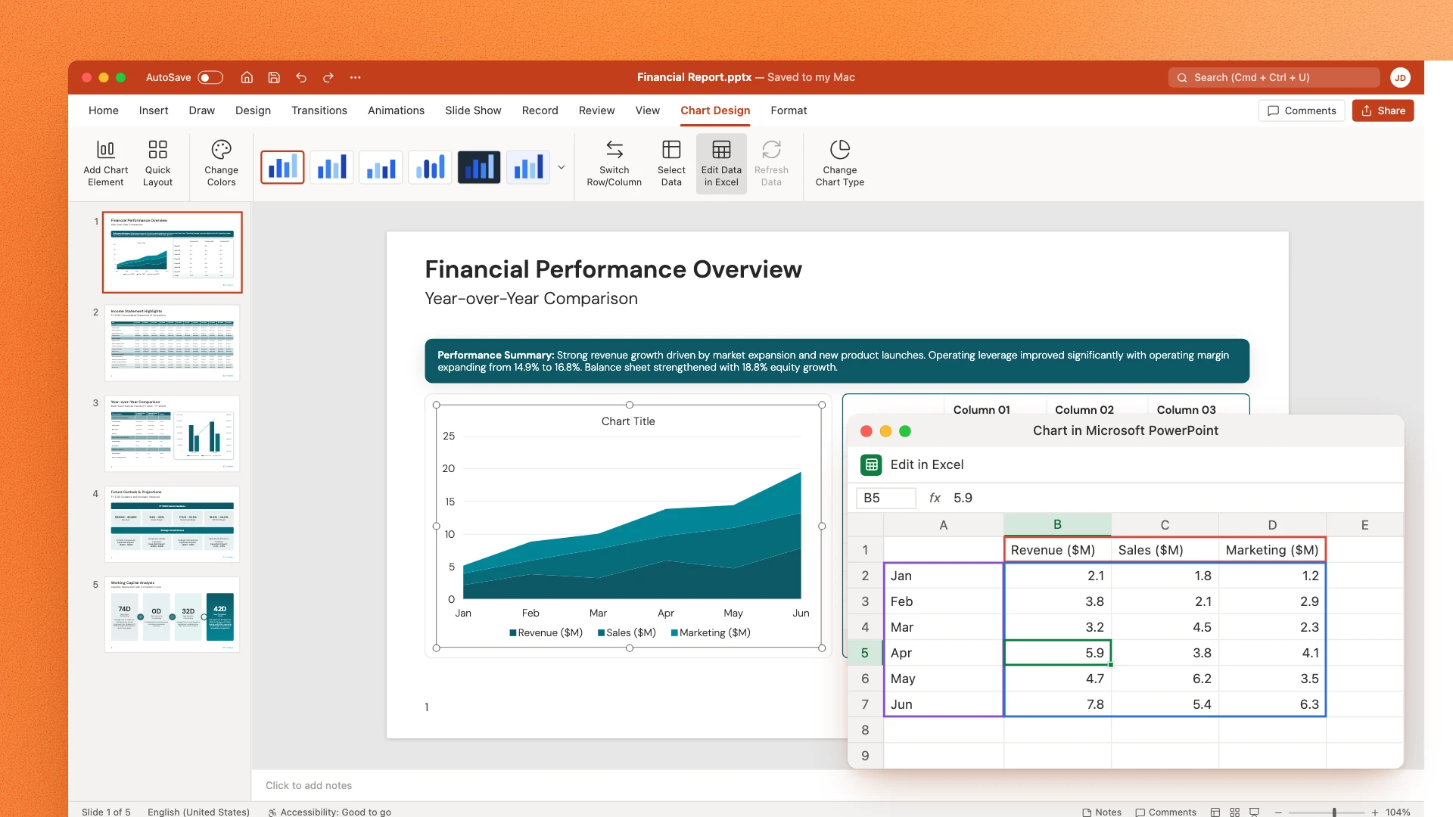Screen dimensions: 1453x817
Task: Click the Notes button in status bar
Action: tap(1102, 812)
